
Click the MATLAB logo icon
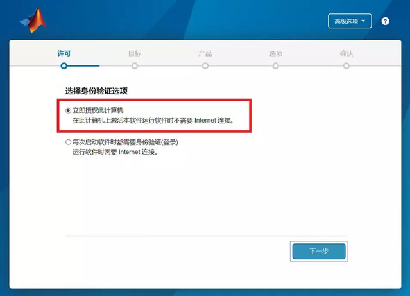pyautogui.click(x=33, y=21)
